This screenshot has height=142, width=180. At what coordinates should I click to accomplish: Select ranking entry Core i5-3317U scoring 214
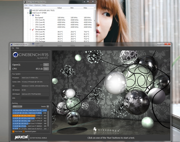tap(29, 129)
